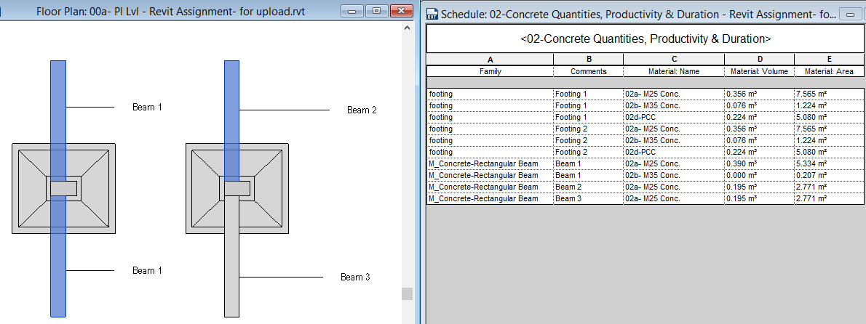This screenshot has width=866, height=324.
Task: Minimize the Floor Plan window
Action: 351,10
